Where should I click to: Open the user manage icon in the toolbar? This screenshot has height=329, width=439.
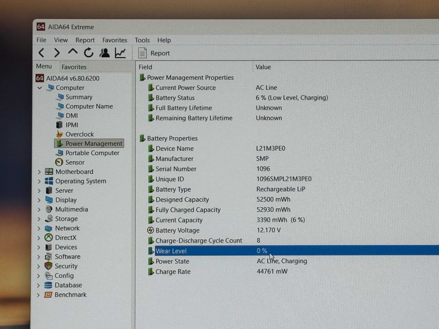pos(104,53)
